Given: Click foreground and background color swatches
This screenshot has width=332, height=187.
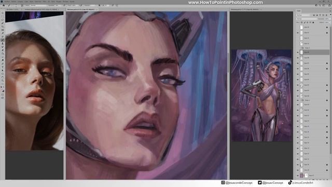Looking at the screenshot, I should (3, 91).
